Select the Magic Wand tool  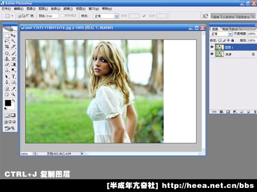tap(13, 41)
